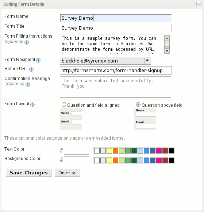Click the Confirmation Message textarea
This screenshot has height=212, width=204.
(115, 87)
